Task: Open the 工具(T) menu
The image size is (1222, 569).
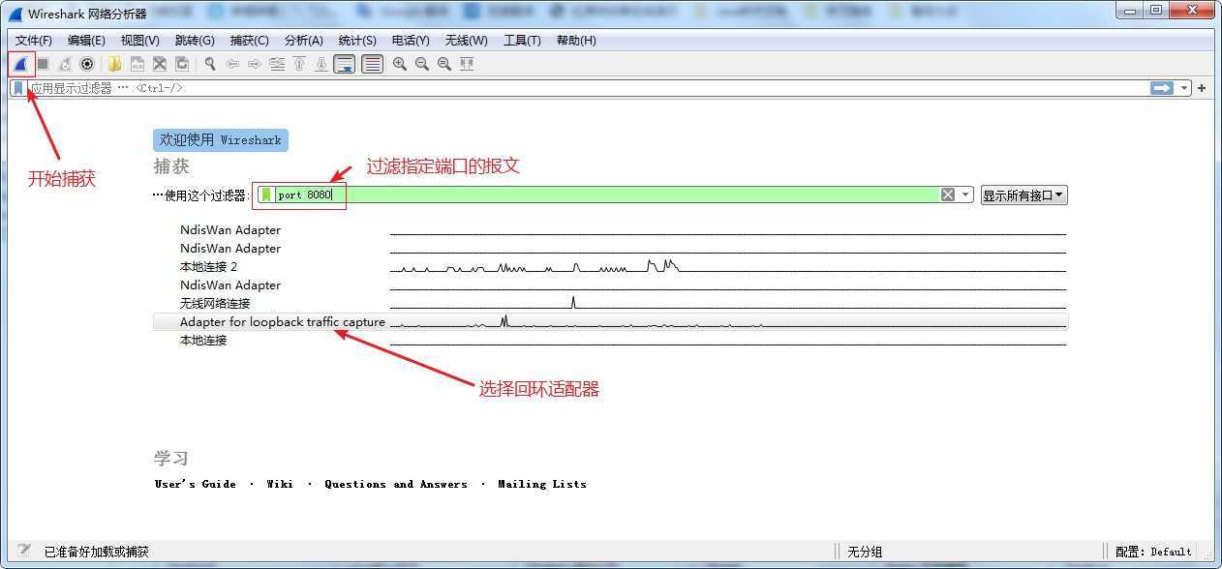Action: [x=522, y=41]
